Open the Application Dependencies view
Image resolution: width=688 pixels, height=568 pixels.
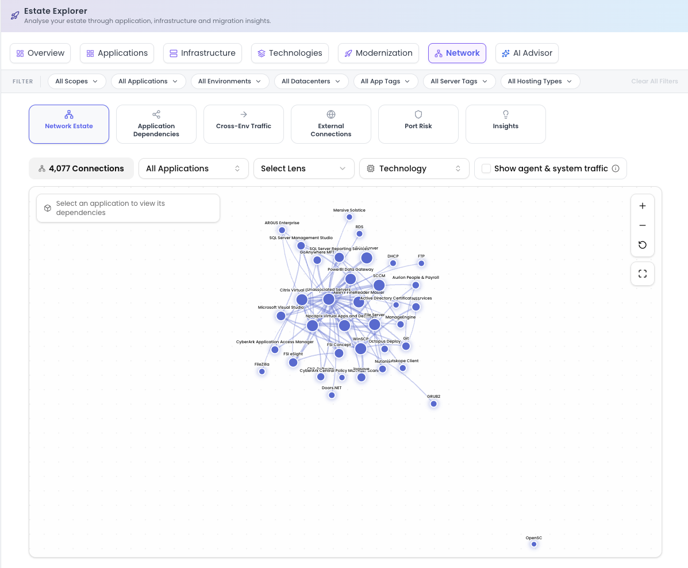point(156,124)
